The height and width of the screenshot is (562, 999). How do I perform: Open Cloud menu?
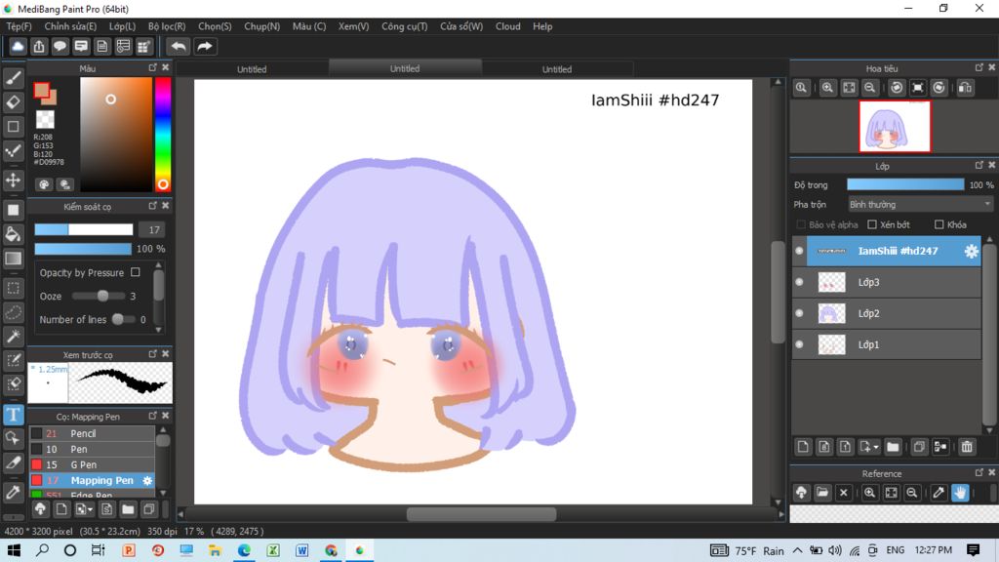(507, 26)
